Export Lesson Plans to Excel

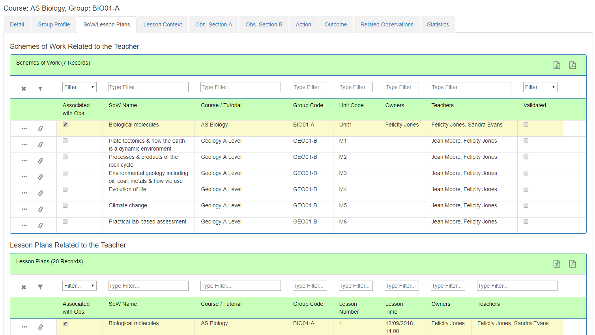[557, 264]
